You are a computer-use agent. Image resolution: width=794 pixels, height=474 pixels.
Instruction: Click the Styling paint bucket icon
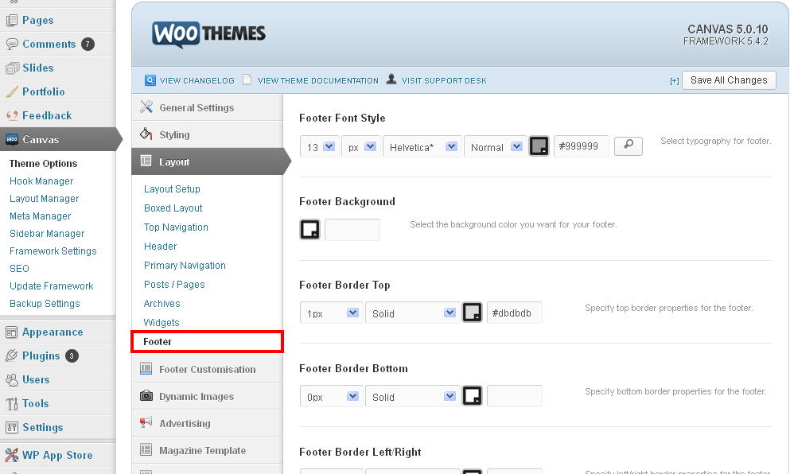pyautogui.click(x=146, y=134)
